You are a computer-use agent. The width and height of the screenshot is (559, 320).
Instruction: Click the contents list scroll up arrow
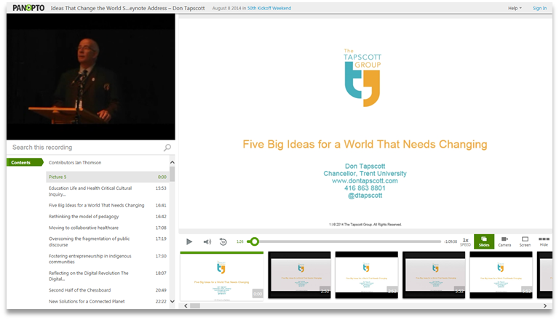tap(173, 162)
